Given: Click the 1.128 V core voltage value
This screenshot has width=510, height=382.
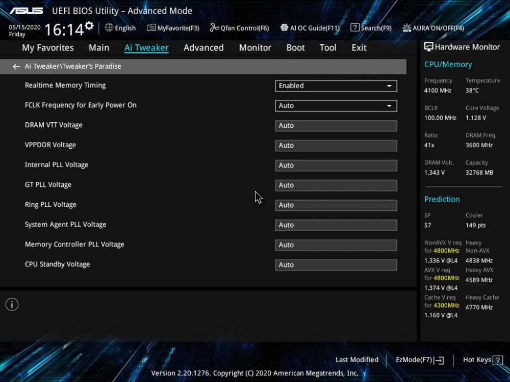Looking at the screenshot, I should click(x=475, y=118).
